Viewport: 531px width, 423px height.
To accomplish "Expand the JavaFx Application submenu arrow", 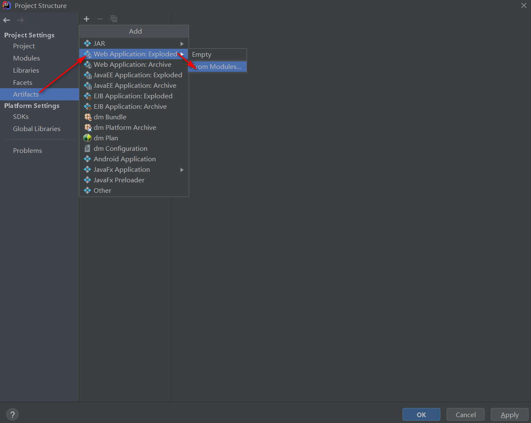I will coord(182,170).
